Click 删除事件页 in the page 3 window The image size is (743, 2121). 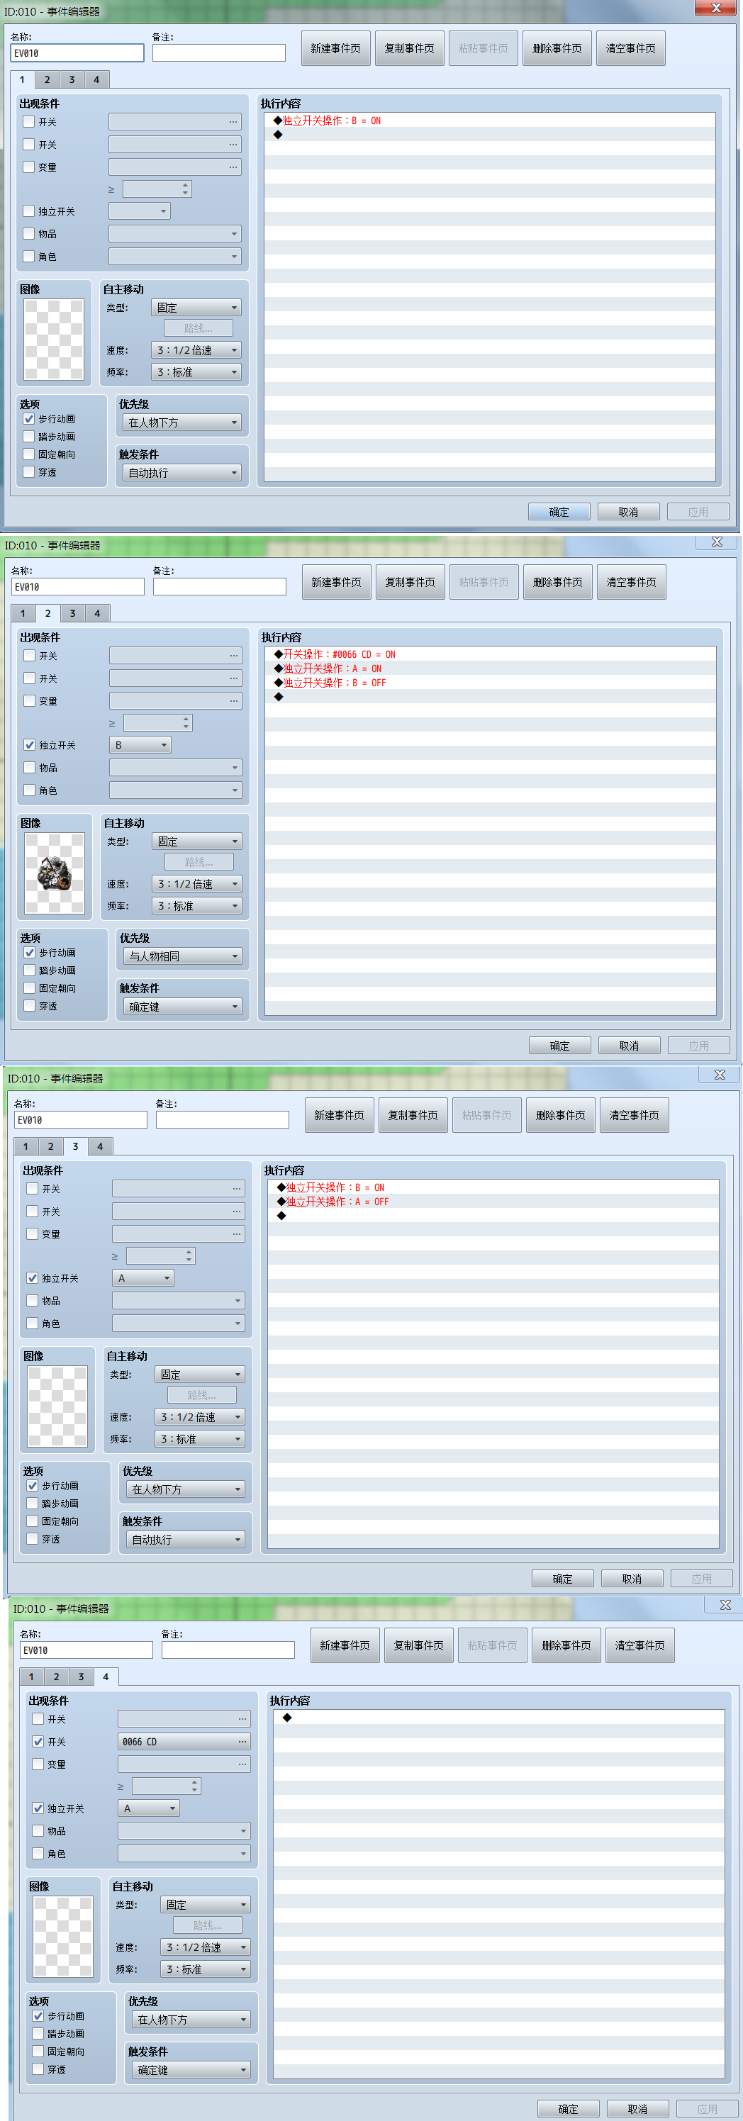point(560,1115)
